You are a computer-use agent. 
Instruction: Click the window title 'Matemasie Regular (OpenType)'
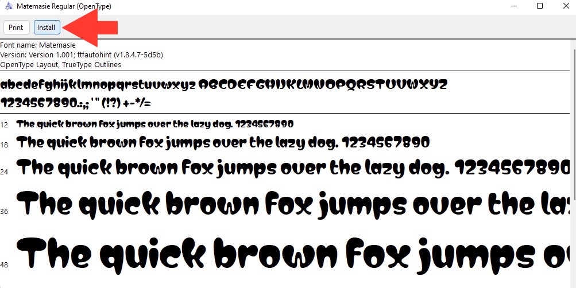click(x=64, y=6)
